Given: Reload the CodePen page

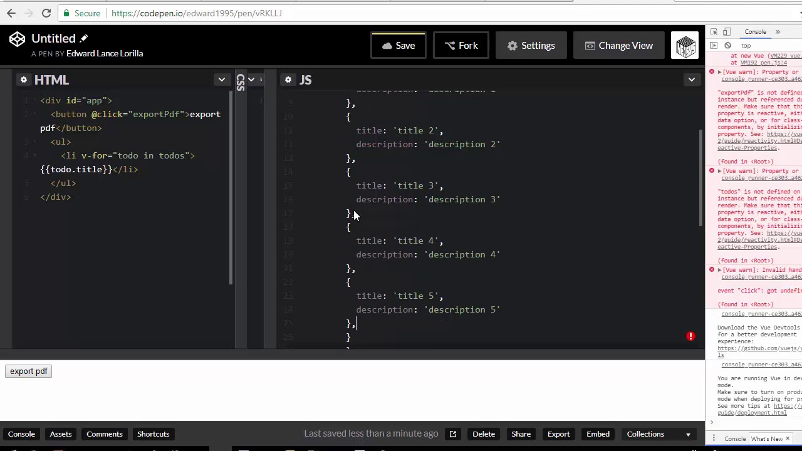Looking at the screenshot, I should coord(46,13).
